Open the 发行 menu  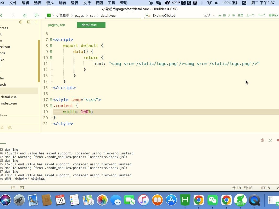tap(87, 3)
